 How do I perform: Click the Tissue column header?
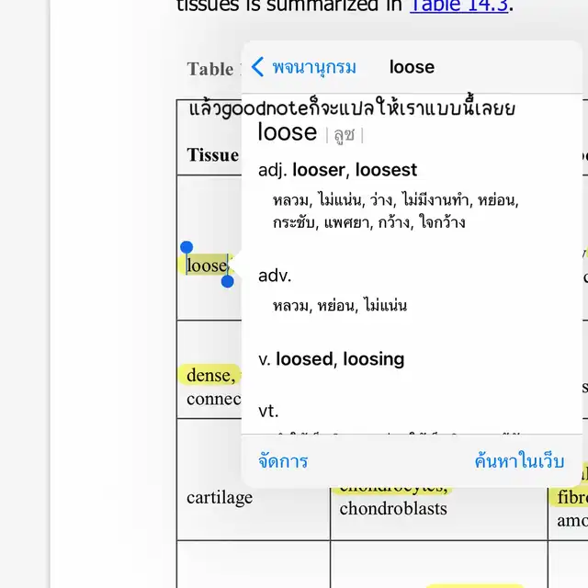(x=212, y=154)
